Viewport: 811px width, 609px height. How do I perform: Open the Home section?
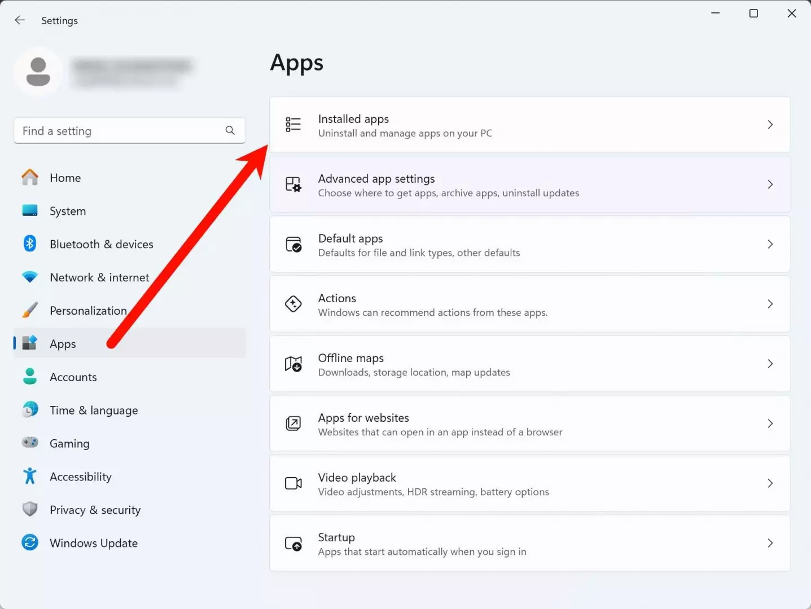click(x=130, y=178)
